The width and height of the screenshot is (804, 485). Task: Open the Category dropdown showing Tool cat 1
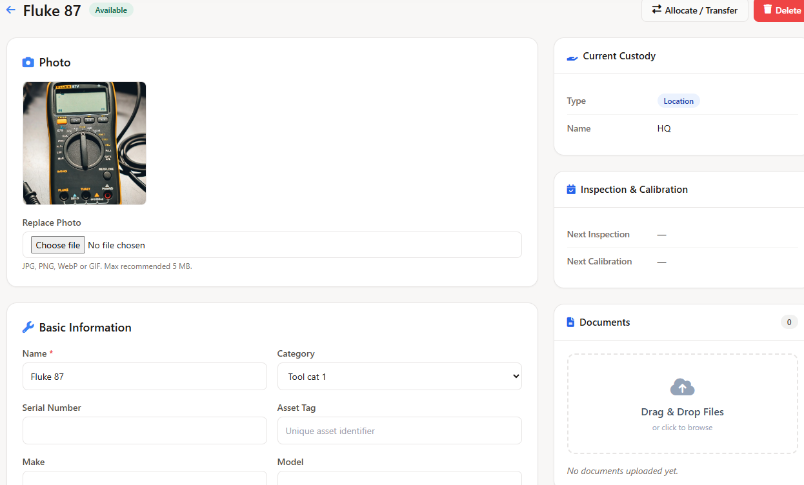399,377
